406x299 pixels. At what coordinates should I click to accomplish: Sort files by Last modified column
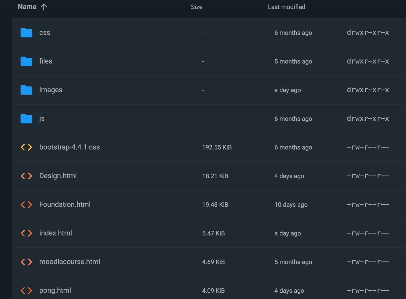pos(286,7)
